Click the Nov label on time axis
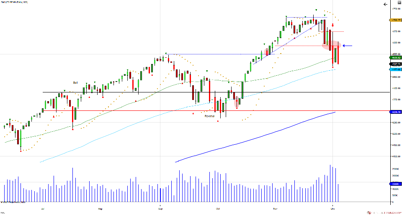This screenshot has height=215, width=402. pos(276,207)
